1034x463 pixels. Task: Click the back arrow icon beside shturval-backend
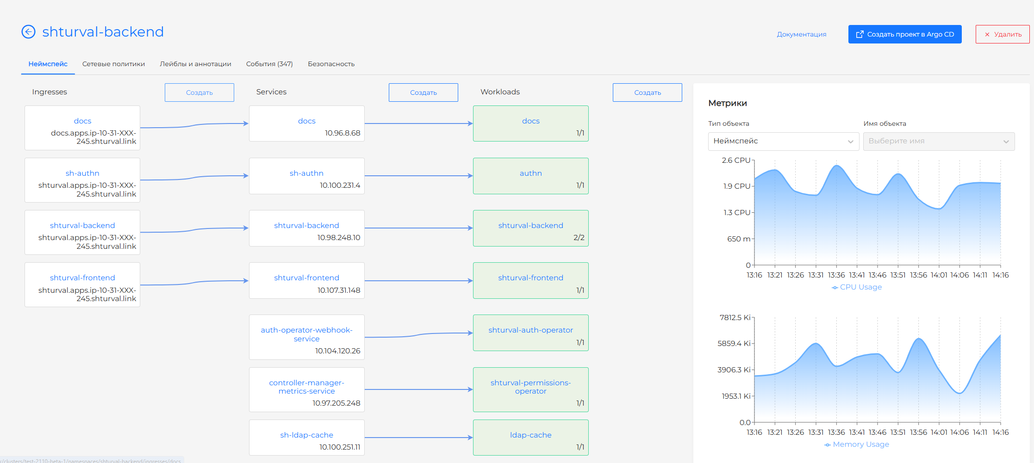click(x=28, y=32)
